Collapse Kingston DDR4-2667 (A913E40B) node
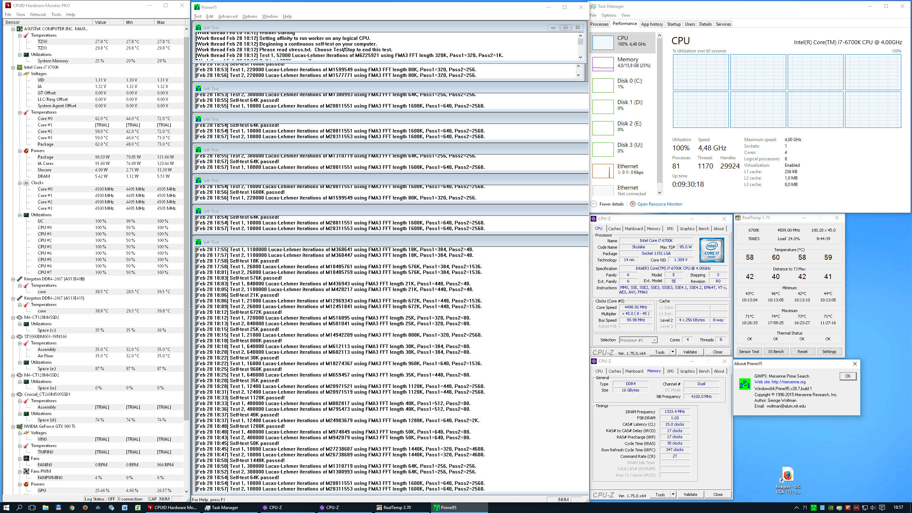This screenshot has height=513, width=912. pos(13,279)
